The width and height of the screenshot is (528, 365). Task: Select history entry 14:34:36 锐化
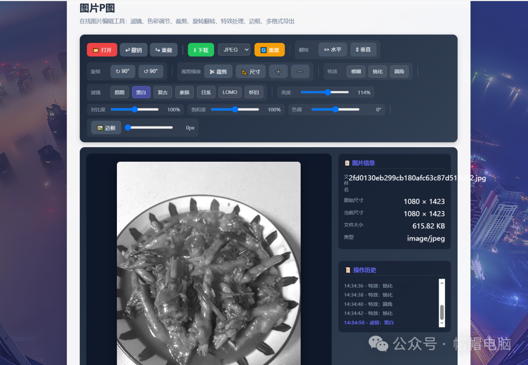tap(368, 286)
